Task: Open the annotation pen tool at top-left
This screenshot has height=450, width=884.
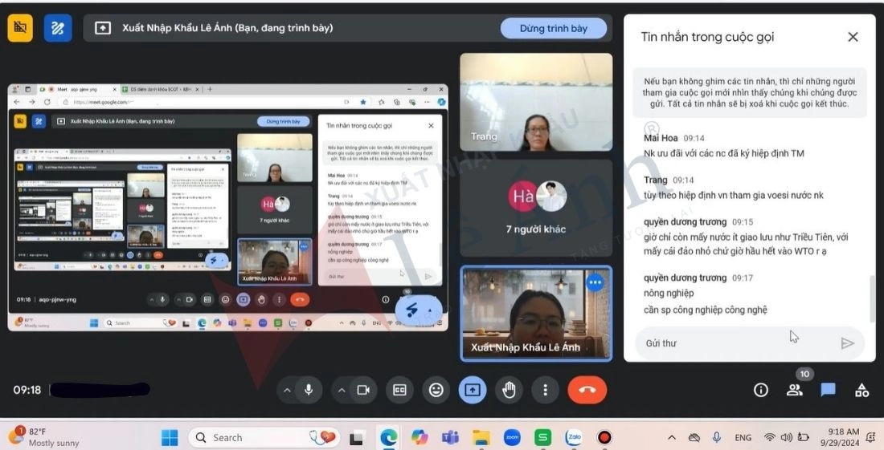Action: click(x=58, y=28)
